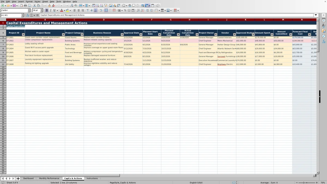Apply italic formatting
This screenshot has height=184, width=327.
50,10
